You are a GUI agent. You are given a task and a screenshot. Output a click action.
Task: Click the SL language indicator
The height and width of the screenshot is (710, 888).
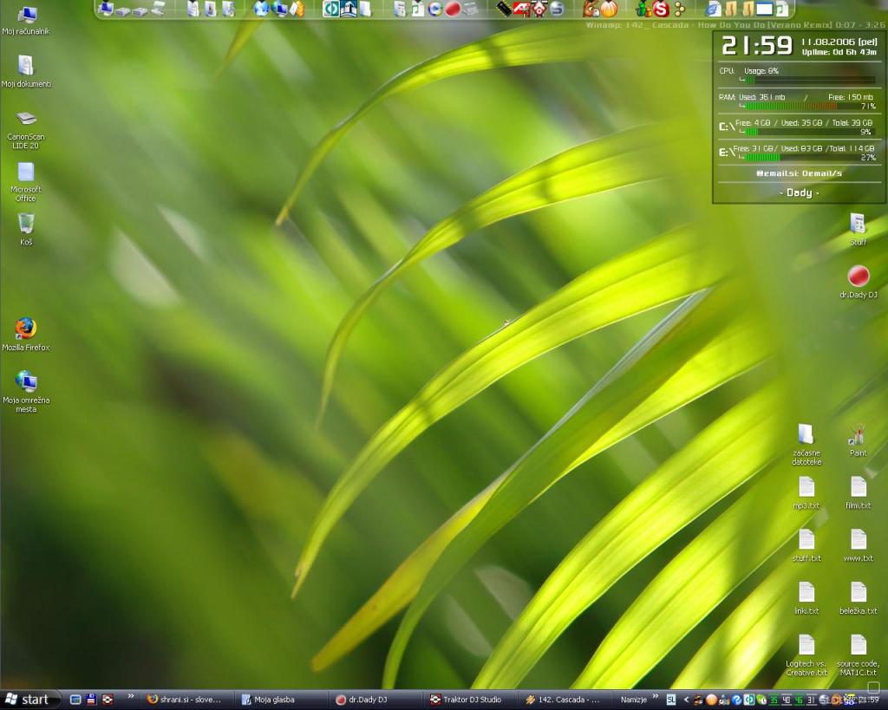tap(671, 700)
